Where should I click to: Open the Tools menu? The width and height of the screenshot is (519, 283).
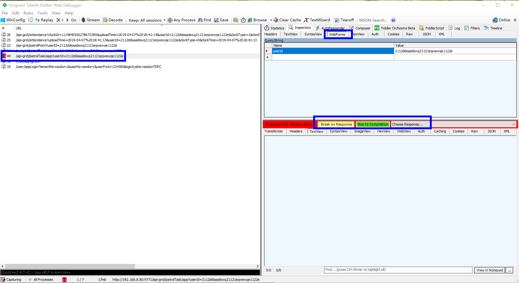[43, 13]
